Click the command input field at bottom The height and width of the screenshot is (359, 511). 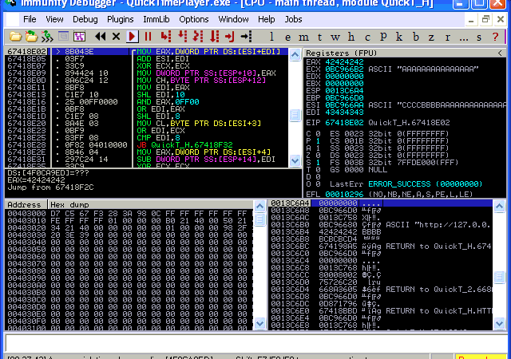(255, 342)
